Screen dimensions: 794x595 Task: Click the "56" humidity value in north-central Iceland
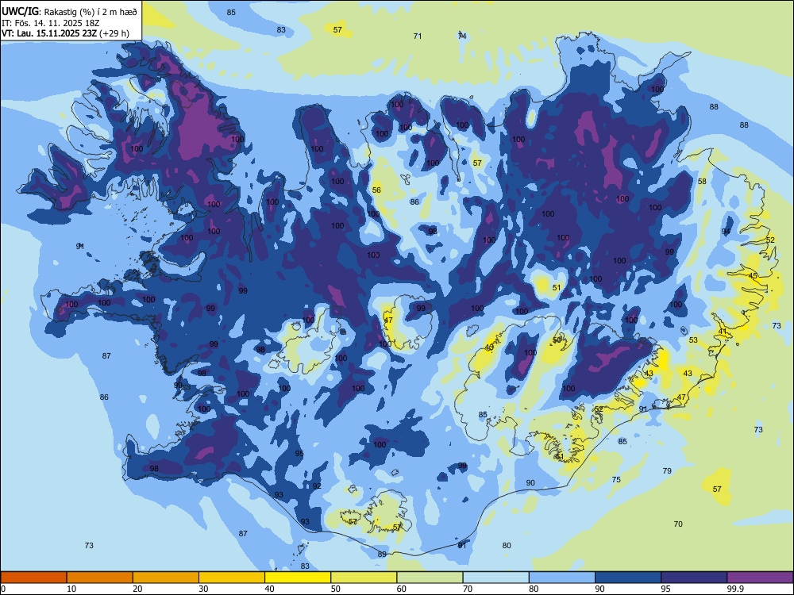[376, 190]
